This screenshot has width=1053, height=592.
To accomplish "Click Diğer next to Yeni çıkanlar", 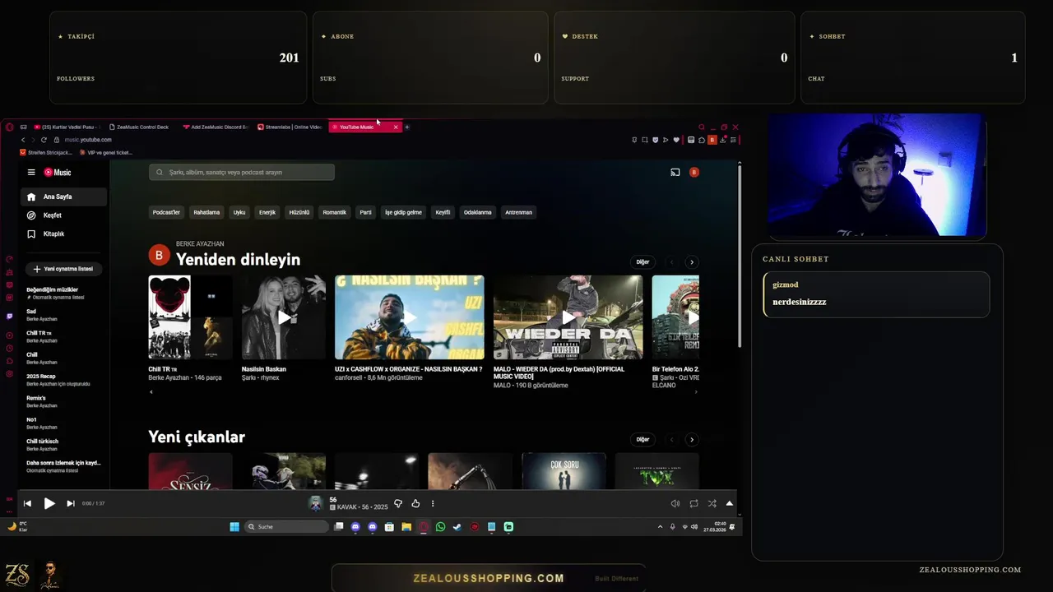I will click(x=642, y=439).
